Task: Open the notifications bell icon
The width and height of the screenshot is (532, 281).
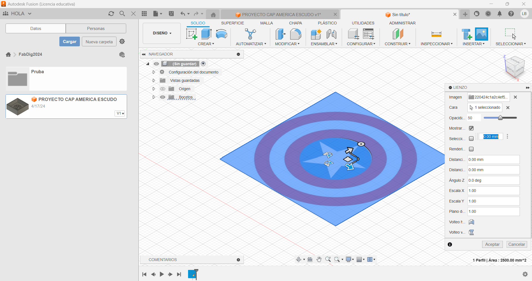Action: (x=500, y=14)
